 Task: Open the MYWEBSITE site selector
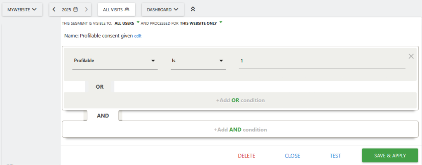[x=22, y=9]
